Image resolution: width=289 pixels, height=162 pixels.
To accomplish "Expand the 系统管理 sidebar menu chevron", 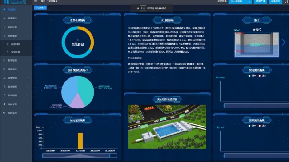I will tap(28, 104).
